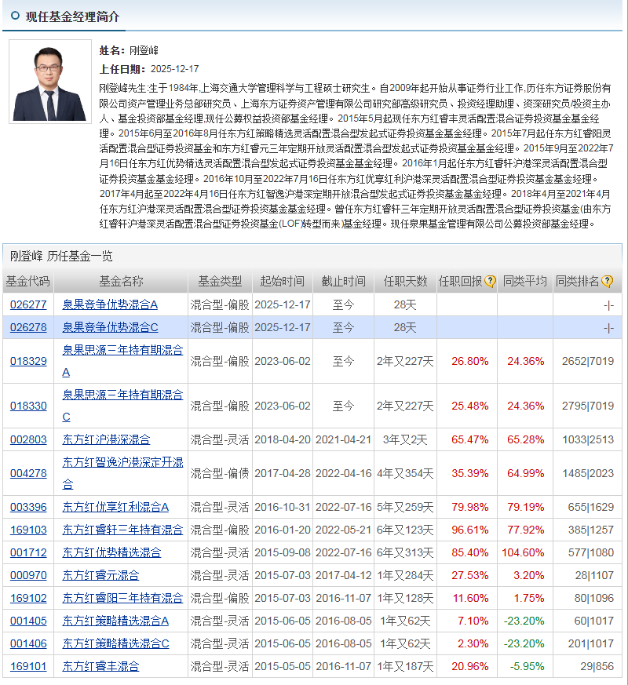Click the 基金名称 column header
628x685 pixels.
(121, 282)
